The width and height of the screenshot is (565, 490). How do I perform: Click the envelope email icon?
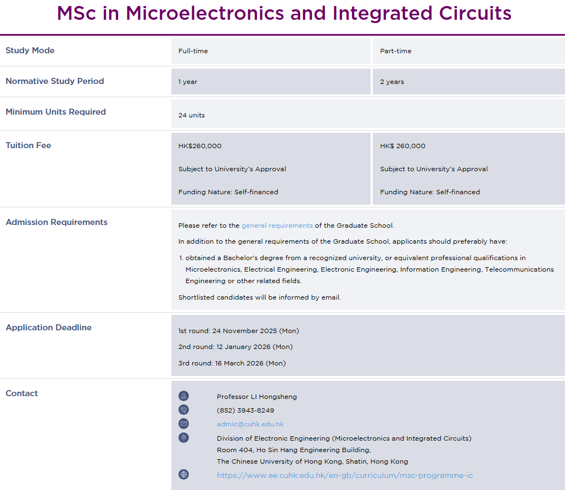point(183,424)
